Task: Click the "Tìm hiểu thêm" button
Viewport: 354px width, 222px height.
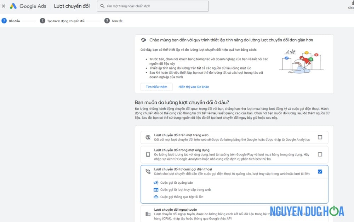Action: coord(156,87)
